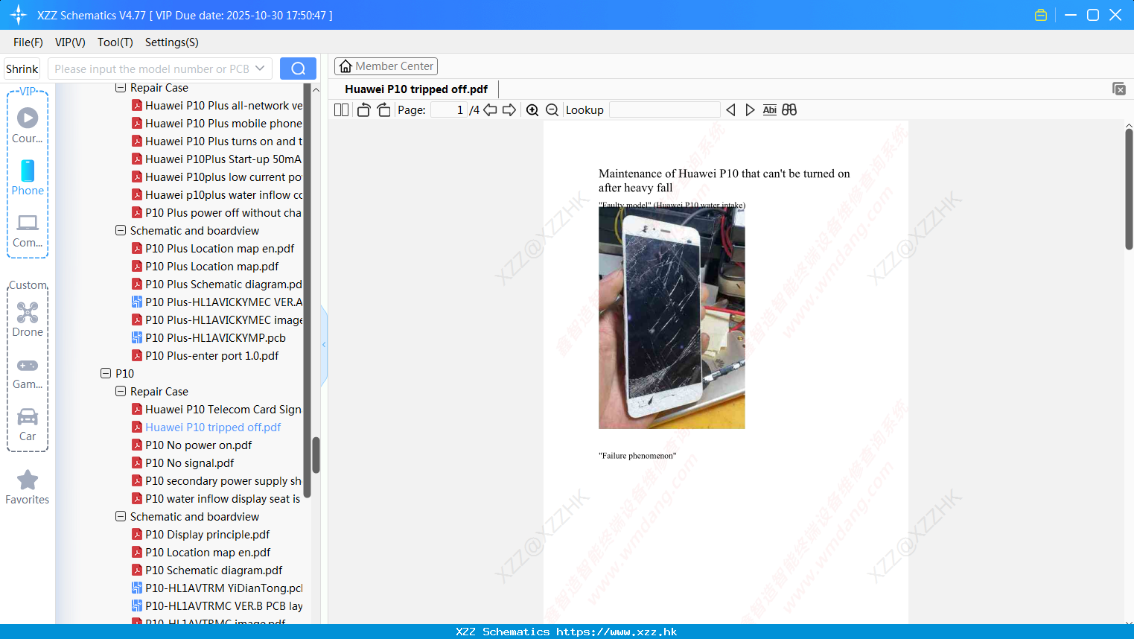Click the Shrink button
This screenshot has width=1134, height=639.
pyautogui.click(x=22, y=69)
